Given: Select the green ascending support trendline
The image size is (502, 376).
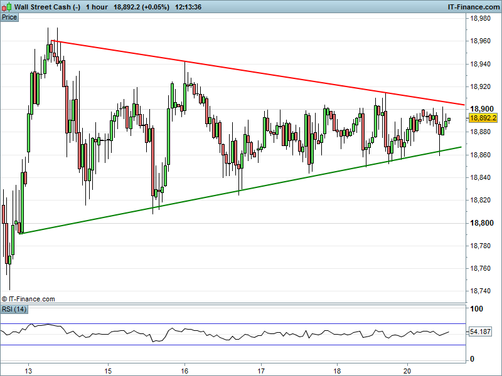Looking at the screenshot, I should click(240, 191).
